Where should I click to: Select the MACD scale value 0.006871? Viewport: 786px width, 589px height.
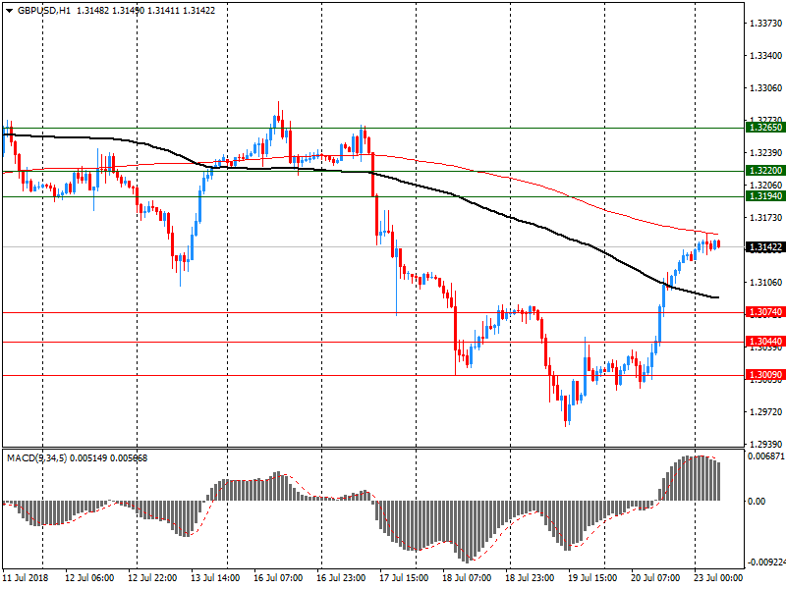point(766,456)
